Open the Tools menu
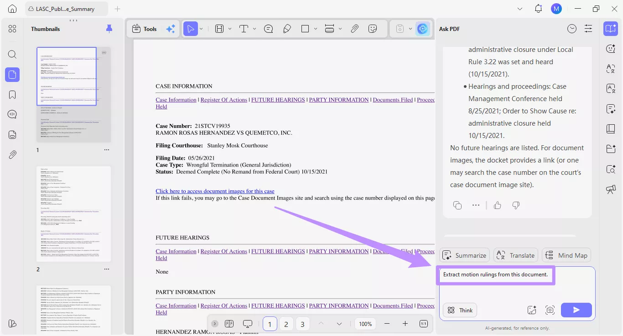Viewport: 623px width, 336px height. click(144, 29)
